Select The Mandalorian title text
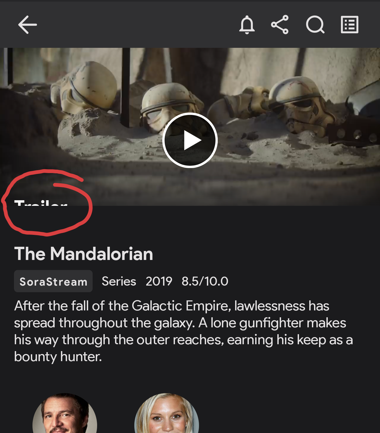 point(84,254)
